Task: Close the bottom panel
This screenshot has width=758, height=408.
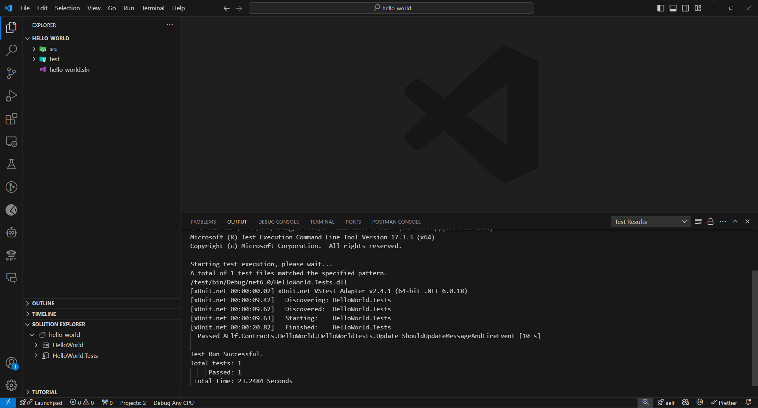Action: pos(747,222)
